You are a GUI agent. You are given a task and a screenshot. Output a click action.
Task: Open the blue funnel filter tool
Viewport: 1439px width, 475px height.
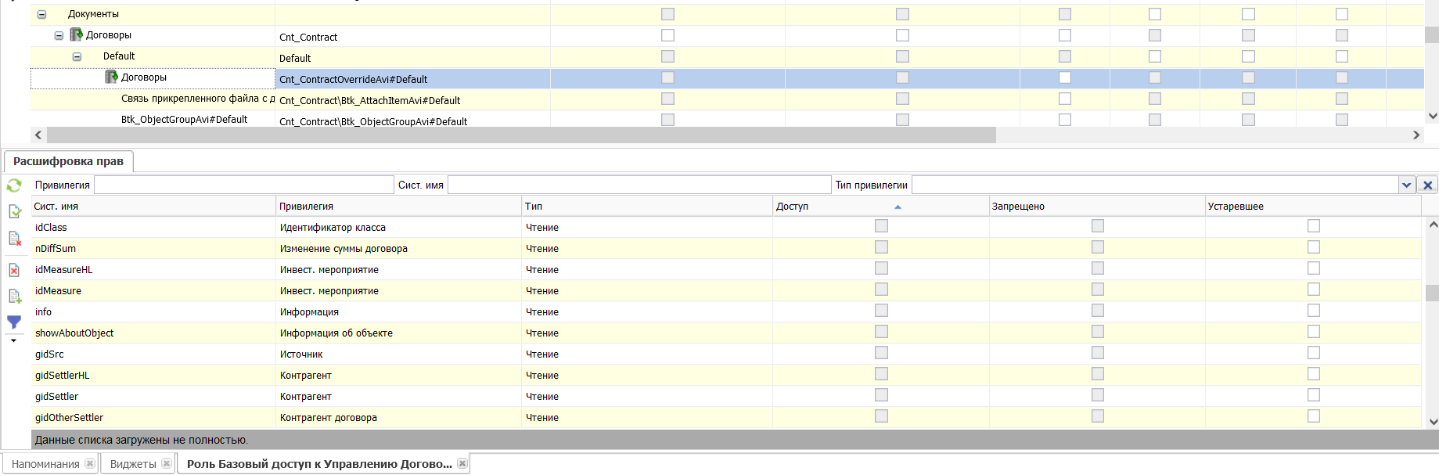point(14,322)
